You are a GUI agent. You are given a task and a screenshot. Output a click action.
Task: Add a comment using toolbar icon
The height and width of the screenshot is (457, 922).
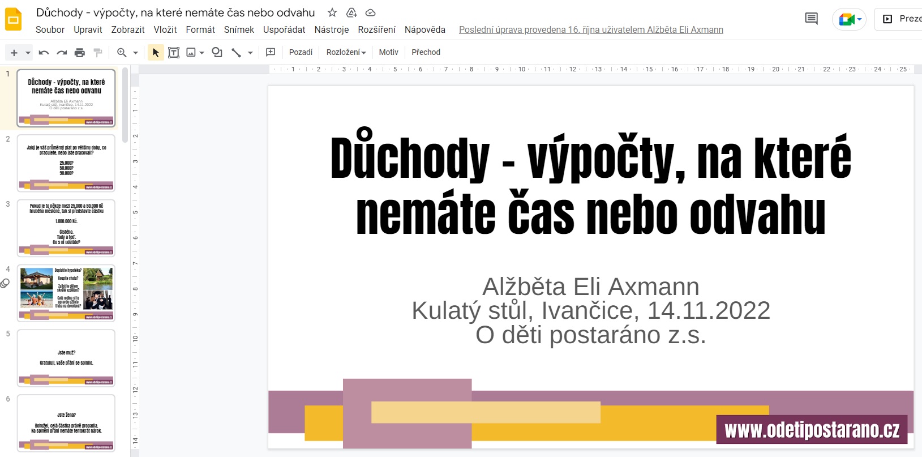point(271,52)
